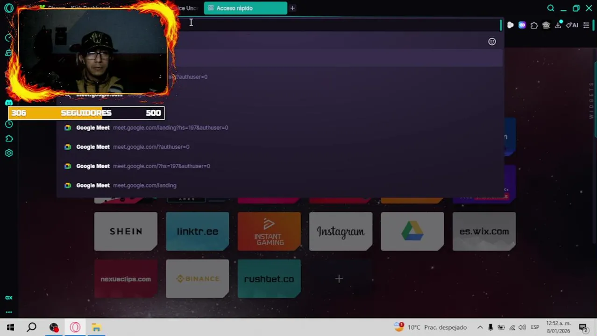Click the red recording app taskbar icon
The height and width of the screenshot is (336, 597).
54,327
